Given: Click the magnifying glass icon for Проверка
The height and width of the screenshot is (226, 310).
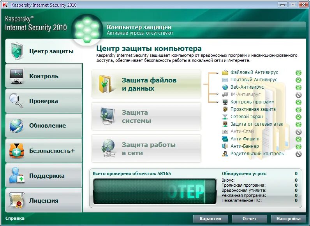Looking at the screenshot, I should [x=16, y=101].
